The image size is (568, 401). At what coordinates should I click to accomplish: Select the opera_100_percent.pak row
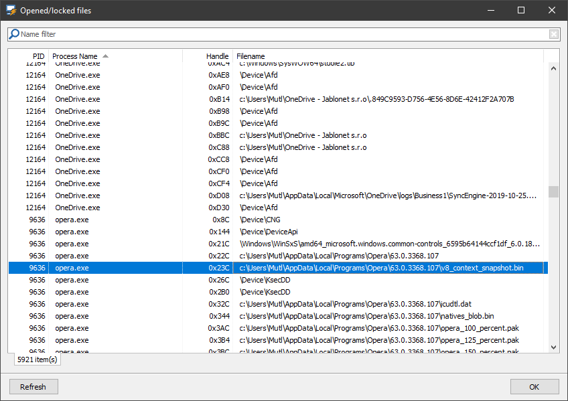(x=278, y=328)
